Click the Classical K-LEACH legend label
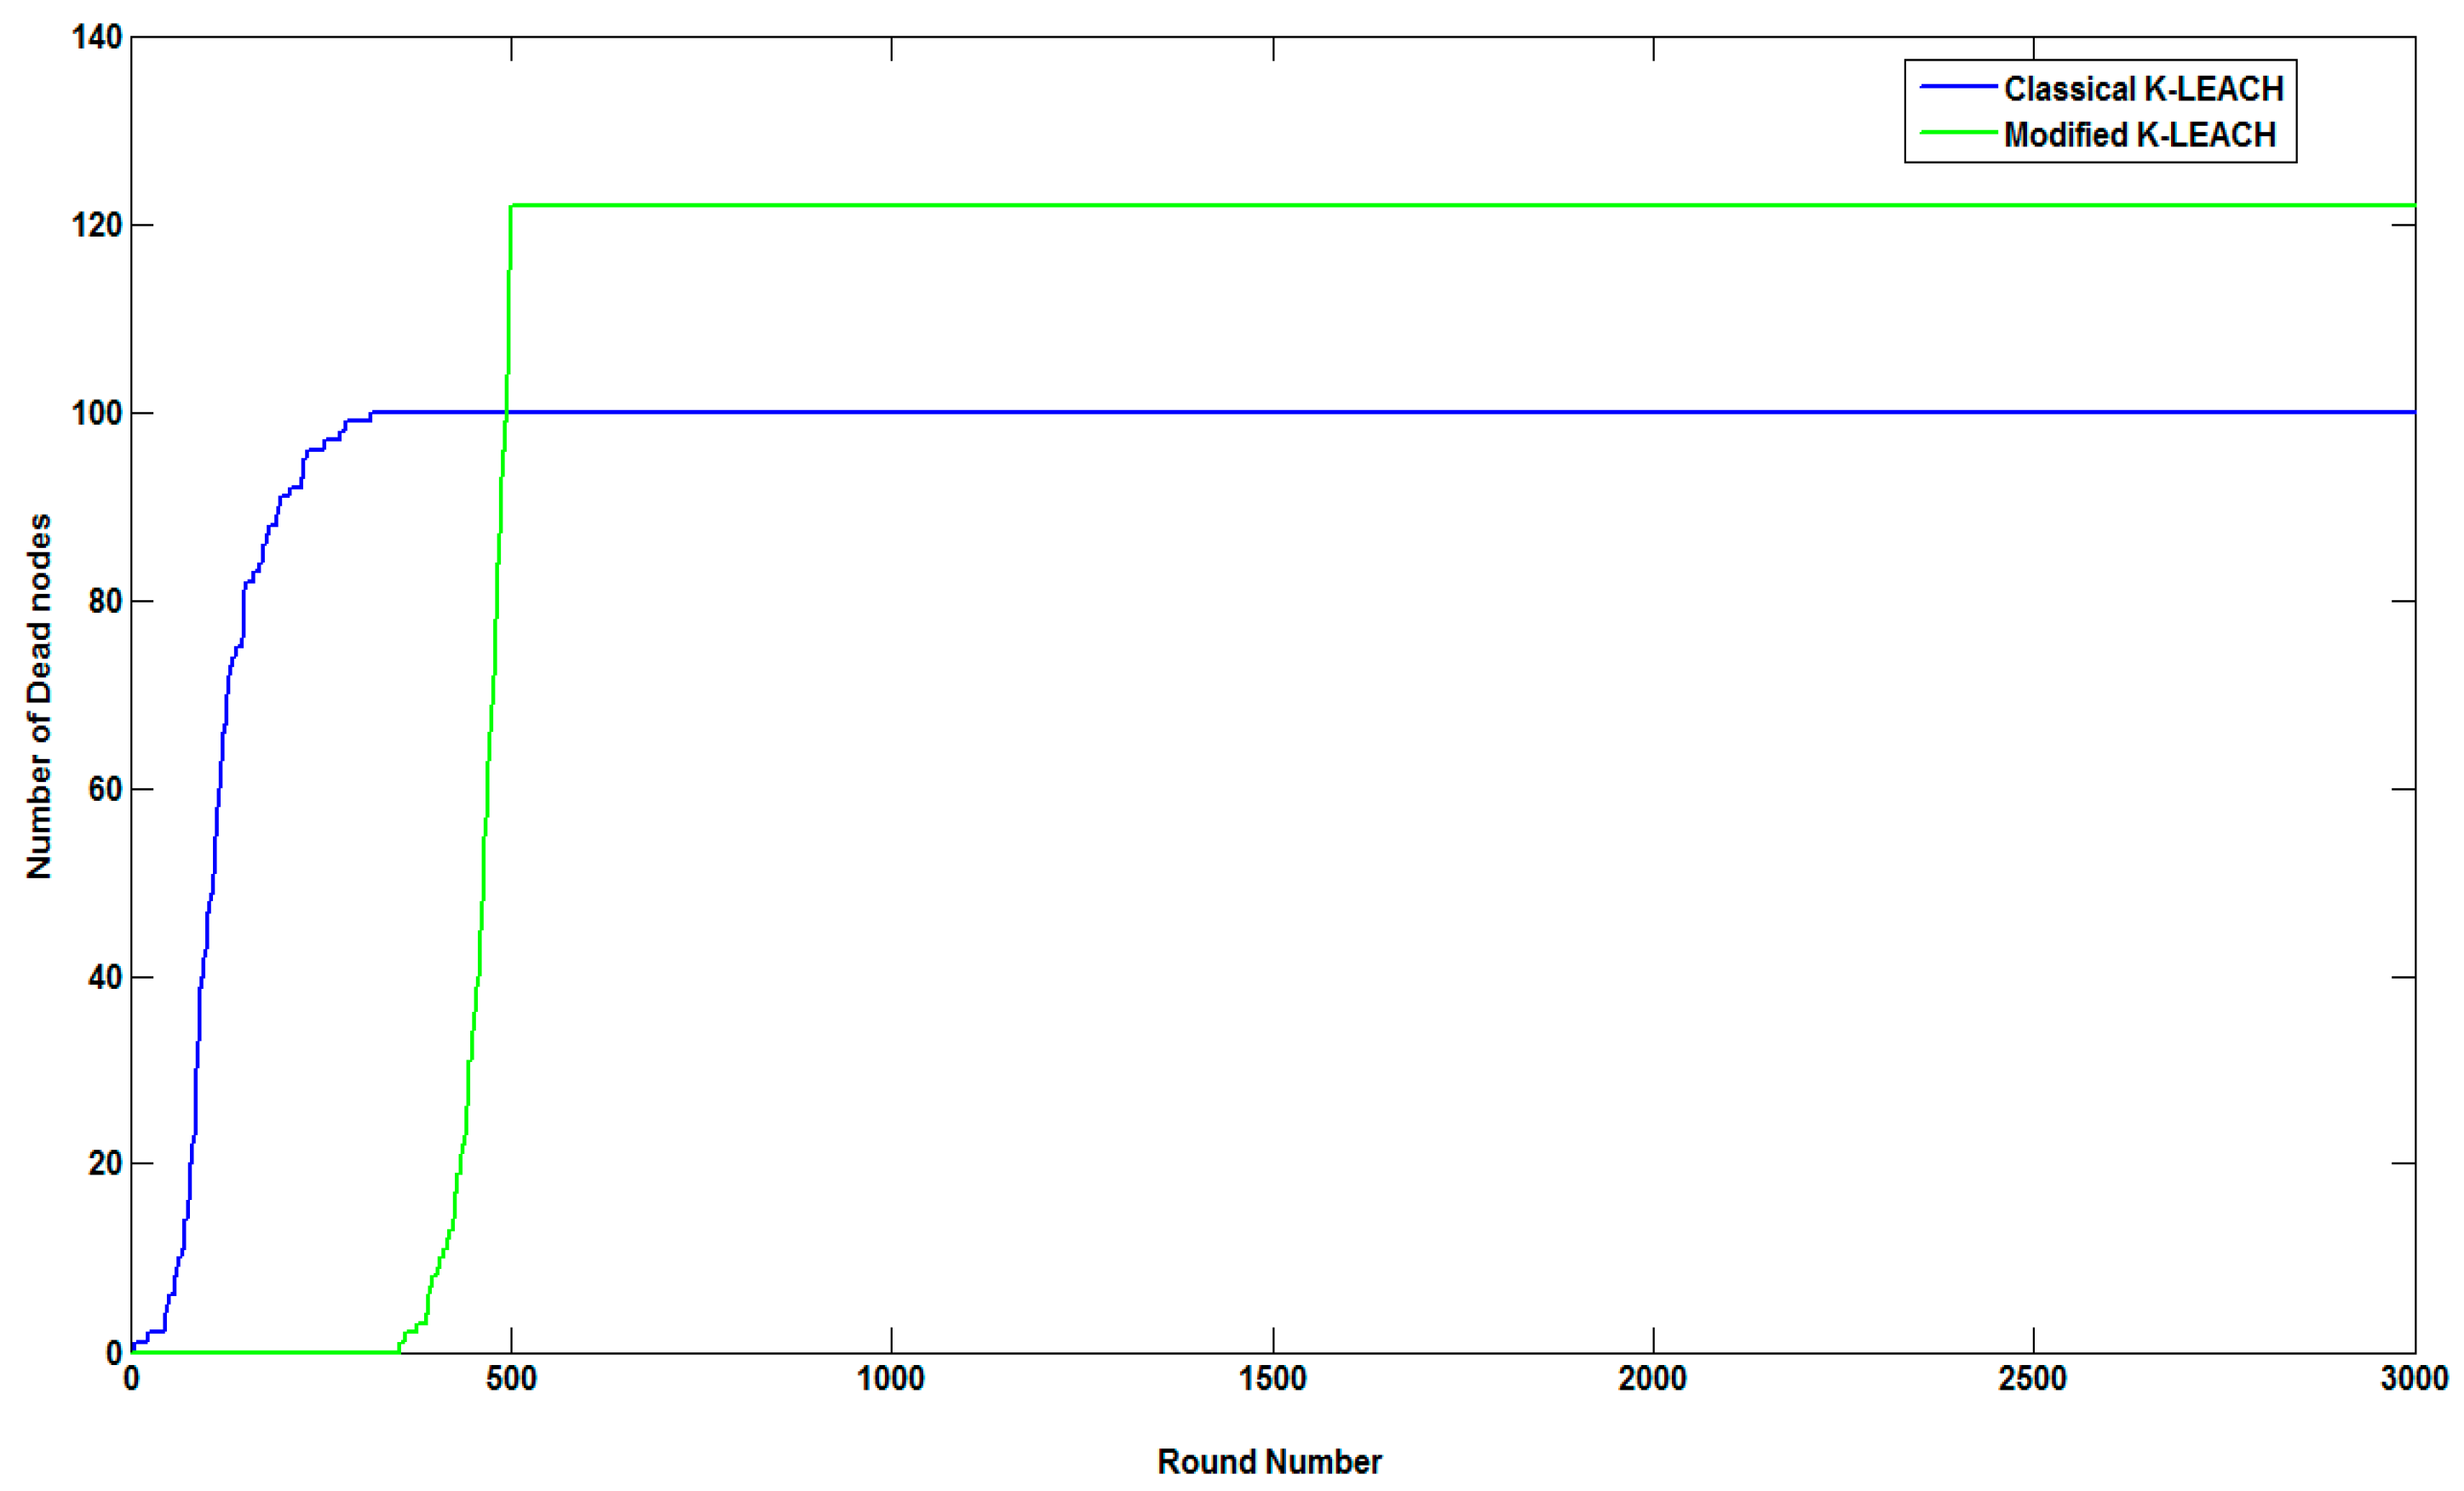The height and width of the screenshot is (1491, 2464). tap(2143, 89)
